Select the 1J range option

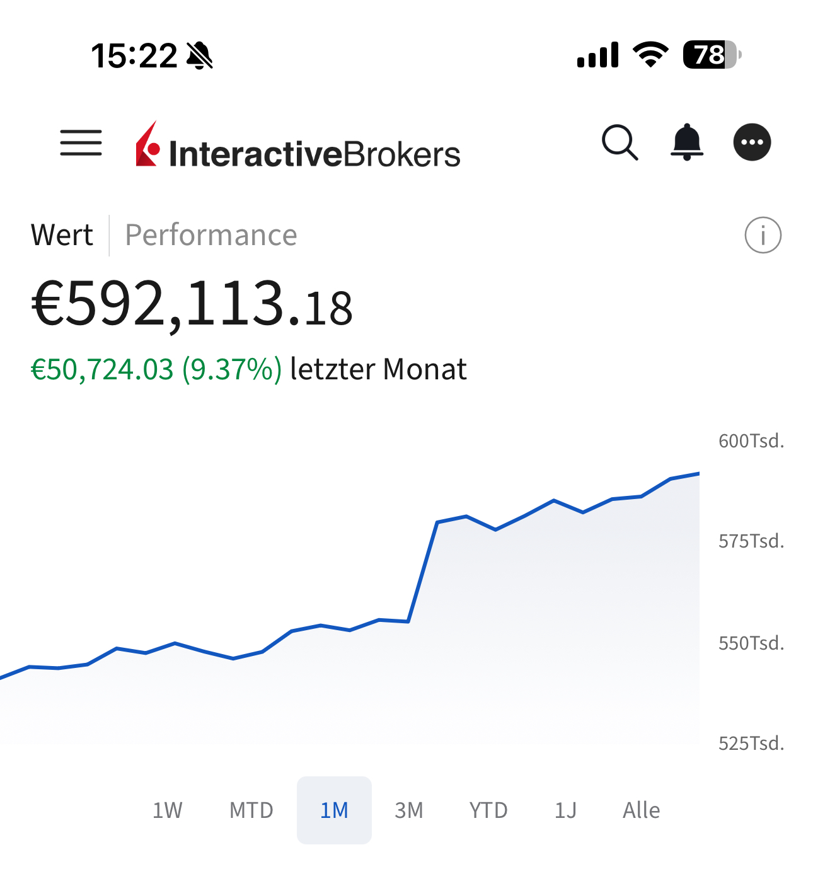[565, 810]
